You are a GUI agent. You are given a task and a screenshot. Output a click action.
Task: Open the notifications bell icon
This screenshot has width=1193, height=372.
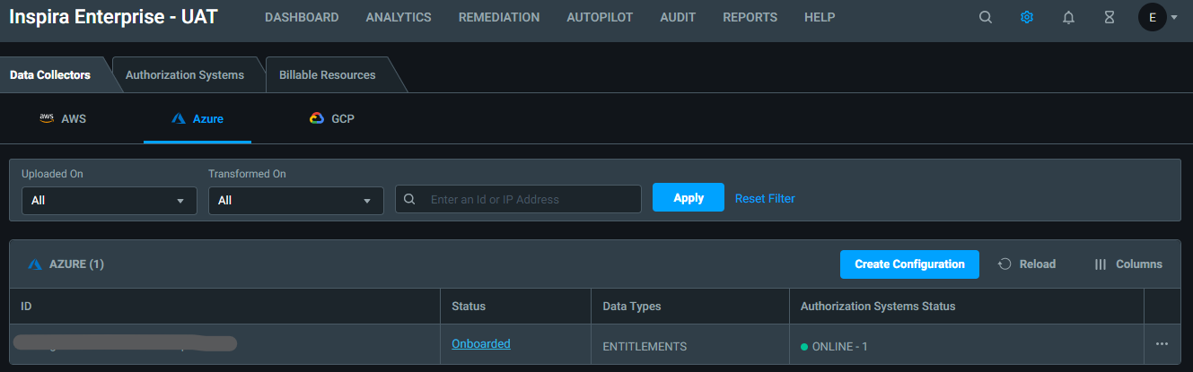[1068, 17]
